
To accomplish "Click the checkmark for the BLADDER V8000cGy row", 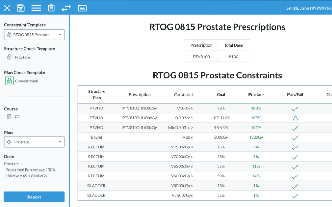I will 295,186.
